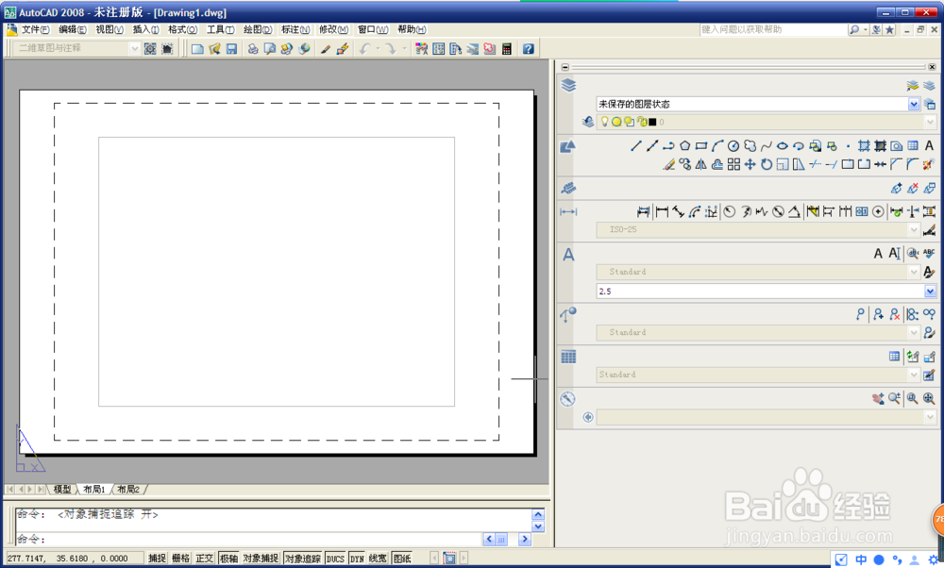Click the Undo arrow icon
944x568 pixels.
[364, 49]
